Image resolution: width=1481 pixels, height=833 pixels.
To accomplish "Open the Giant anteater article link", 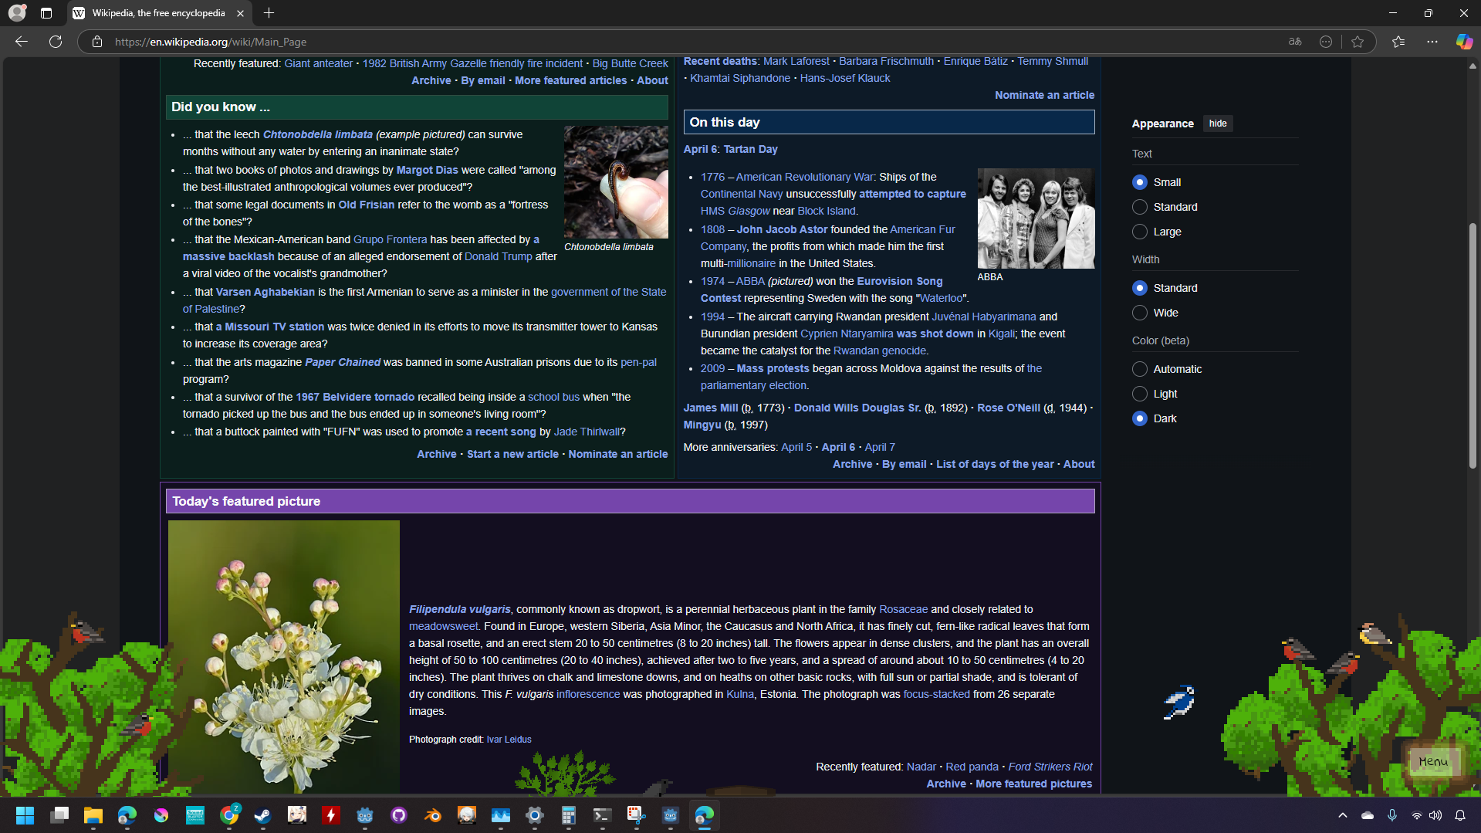I will [x=318, y=63].
